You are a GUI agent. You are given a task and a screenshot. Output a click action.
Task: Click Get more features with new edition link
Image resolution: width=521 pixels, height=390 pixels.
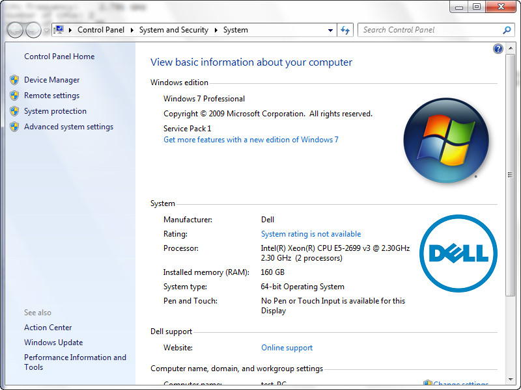pyautogui.click(x=251, y=140)
